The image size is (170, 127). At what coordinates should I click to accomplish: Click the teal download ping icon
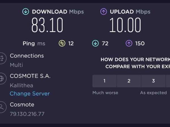tap(95, 43)
